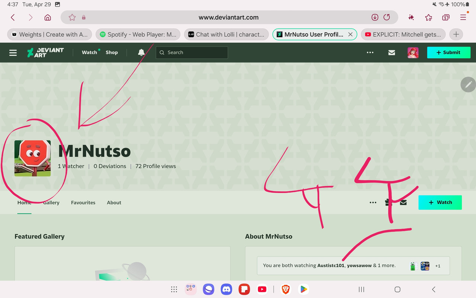
Task: Open the Watch feed in the header
Action: pos(89,52)
